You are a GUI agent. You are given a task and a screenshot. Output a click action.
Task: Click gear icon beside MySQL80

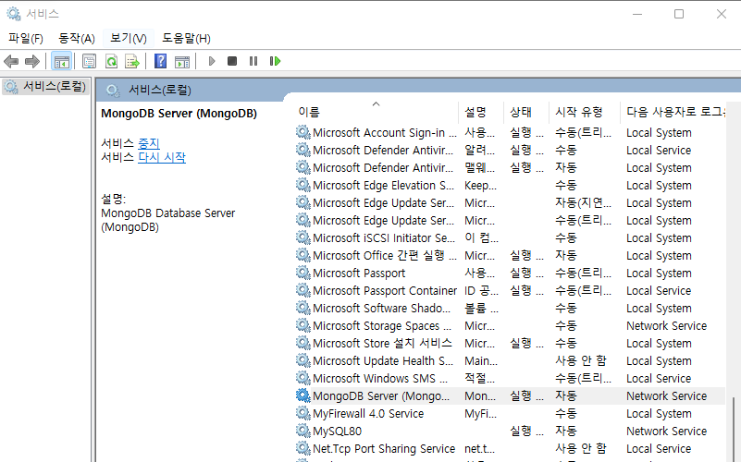pyautogui.click(x=303, y=431)
